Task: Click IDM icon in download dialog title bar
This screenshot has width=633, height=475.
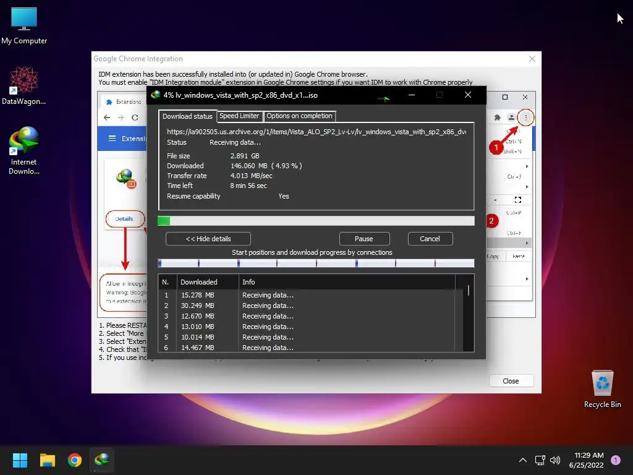Action: pos(155,95)
